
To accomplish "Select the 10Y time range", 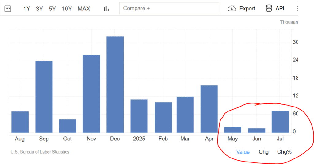I will click(67, 9).
